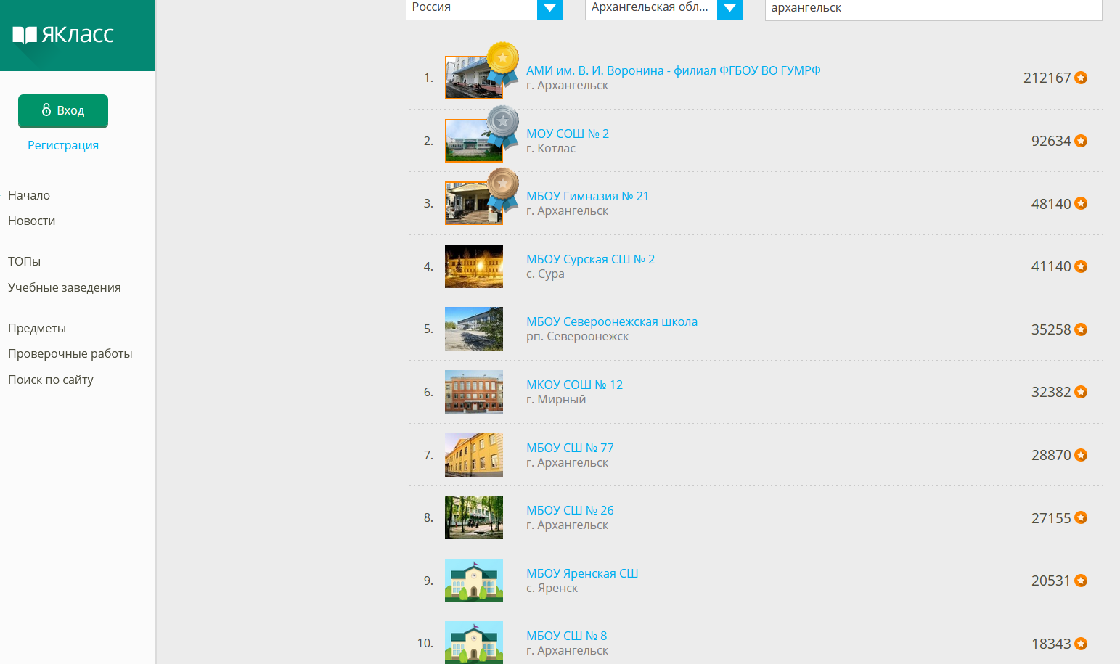Viewport: 1120px width, 664px height.
Task: Click the star icon beside score 41140
Action: point(1081,266)
